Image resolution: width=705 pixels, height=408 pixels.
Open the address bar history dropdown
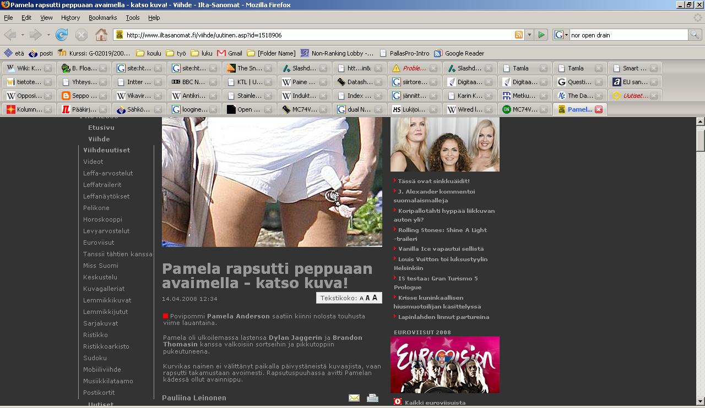coord(529,35)
